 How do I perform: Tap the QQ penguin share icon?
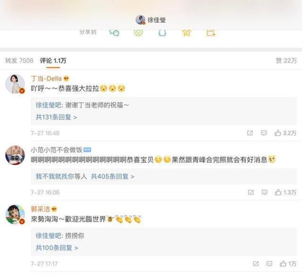click(x=162, y=33)
